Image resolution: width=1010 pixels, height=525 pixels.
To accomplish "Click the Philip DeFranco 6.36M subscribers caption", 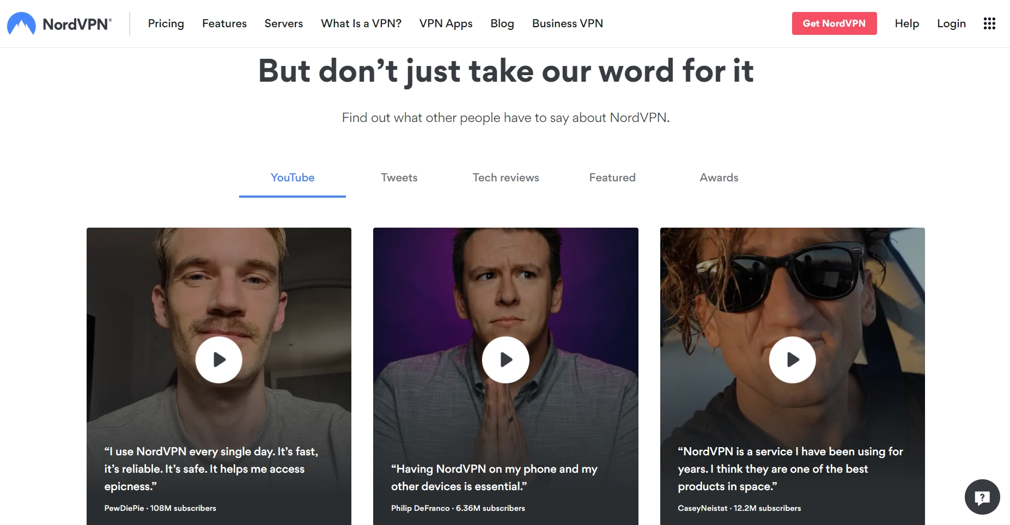I will (x=458, y=508).
